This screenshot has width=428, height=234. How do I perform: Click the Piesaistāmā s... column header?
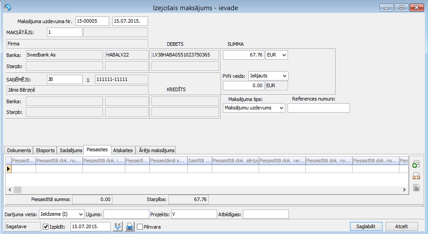pos(169,161)
